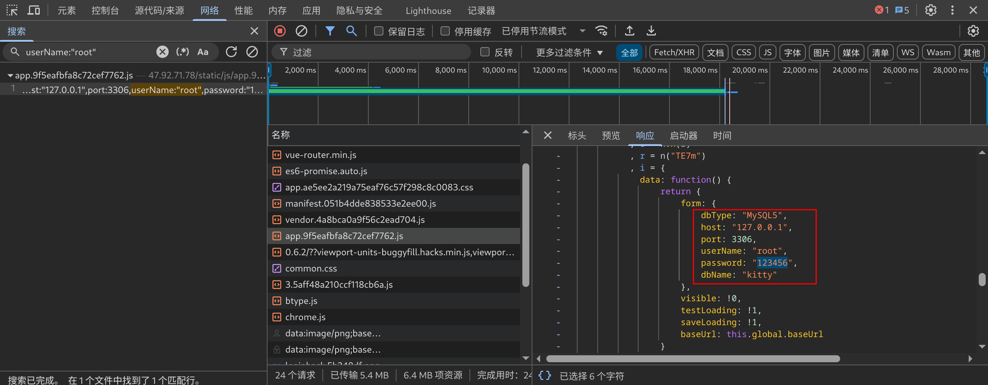
Task: Select the es6-promise.auto.js request
Action: (394, 171)
